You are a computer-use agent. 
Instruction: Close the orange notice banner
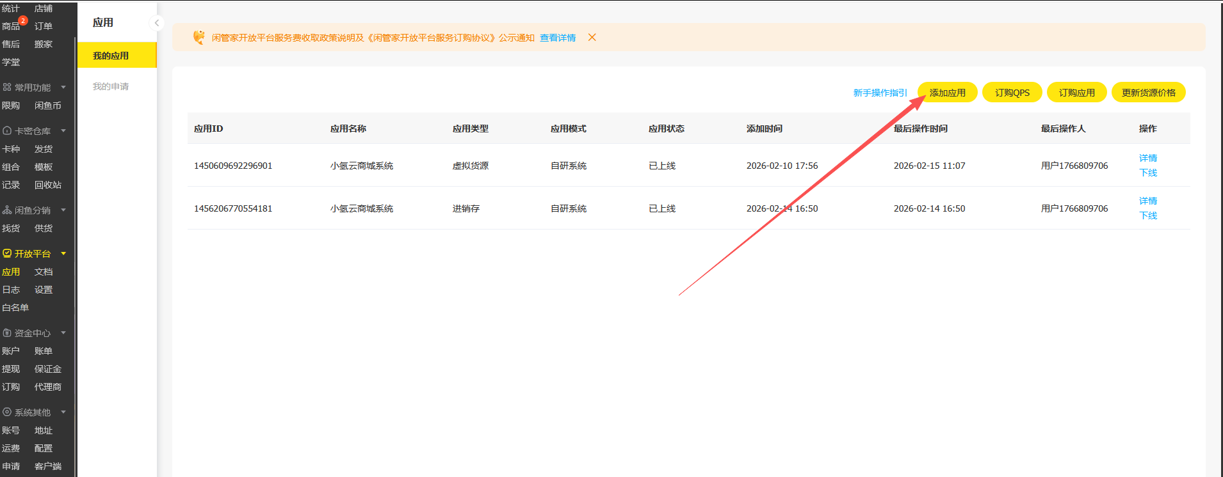pos(592,37)
